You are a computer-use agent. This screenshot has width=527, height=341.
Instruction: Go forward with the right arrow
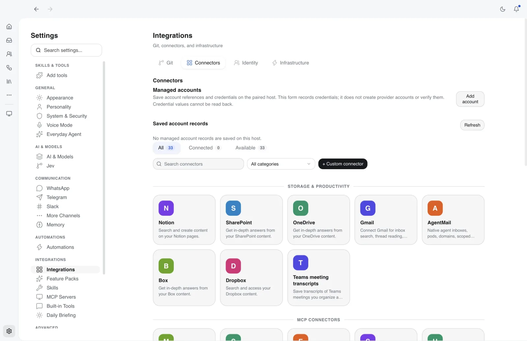50,9
